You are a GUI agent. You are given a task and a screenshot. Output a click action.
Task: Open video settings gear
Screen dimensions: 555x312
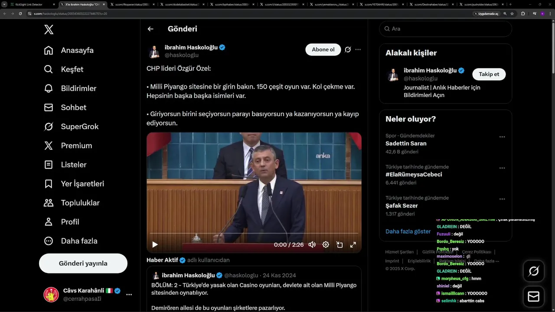pyautogui.click(x=326, y=244)
